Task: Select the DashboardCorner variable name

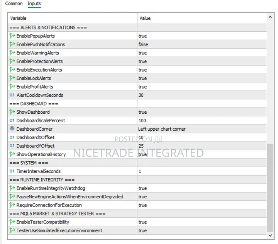Action: [x=34, y=129]
